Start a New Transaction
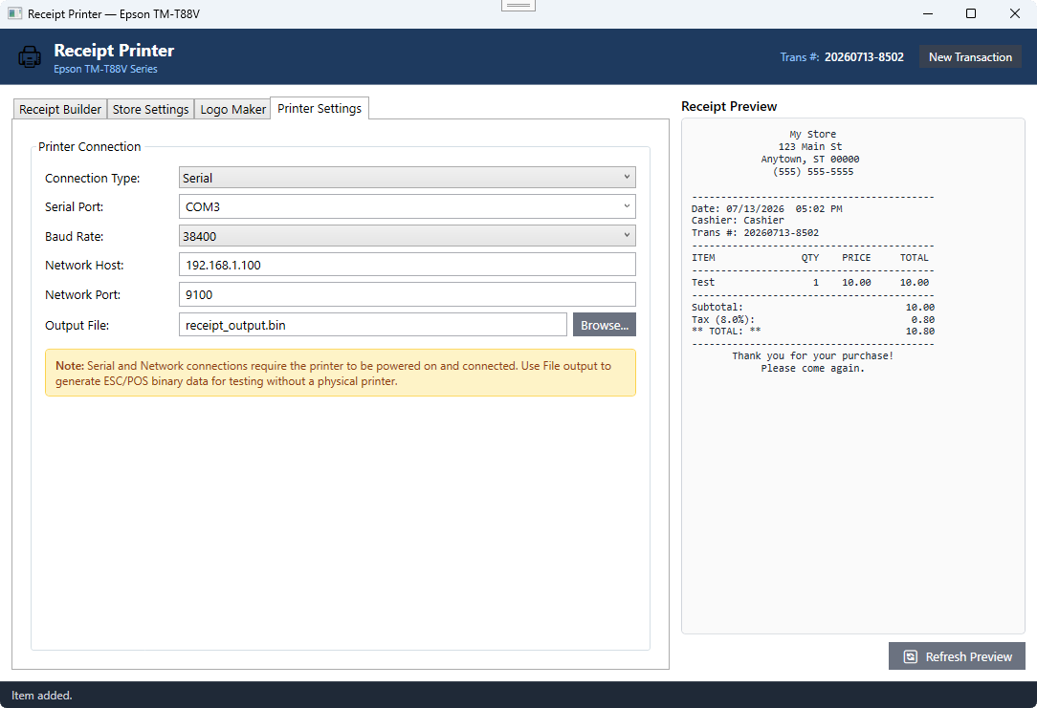Image resolution: width=1037 pixels, height=708 pixels. tap(969, 56)
